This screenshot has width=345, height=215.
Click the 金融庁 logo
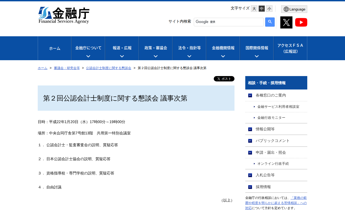(x=64, y=15)
